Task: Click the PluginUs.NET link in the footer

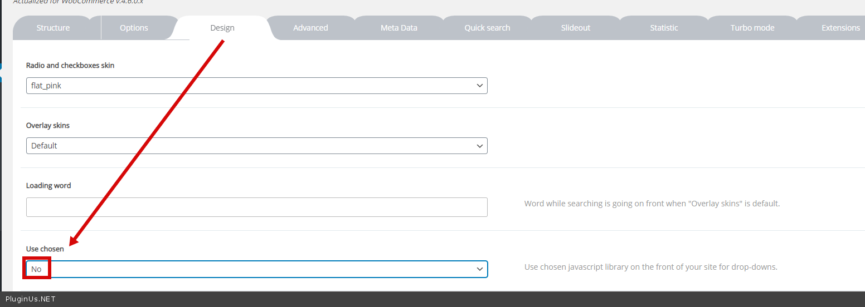Action: [30, 299]
